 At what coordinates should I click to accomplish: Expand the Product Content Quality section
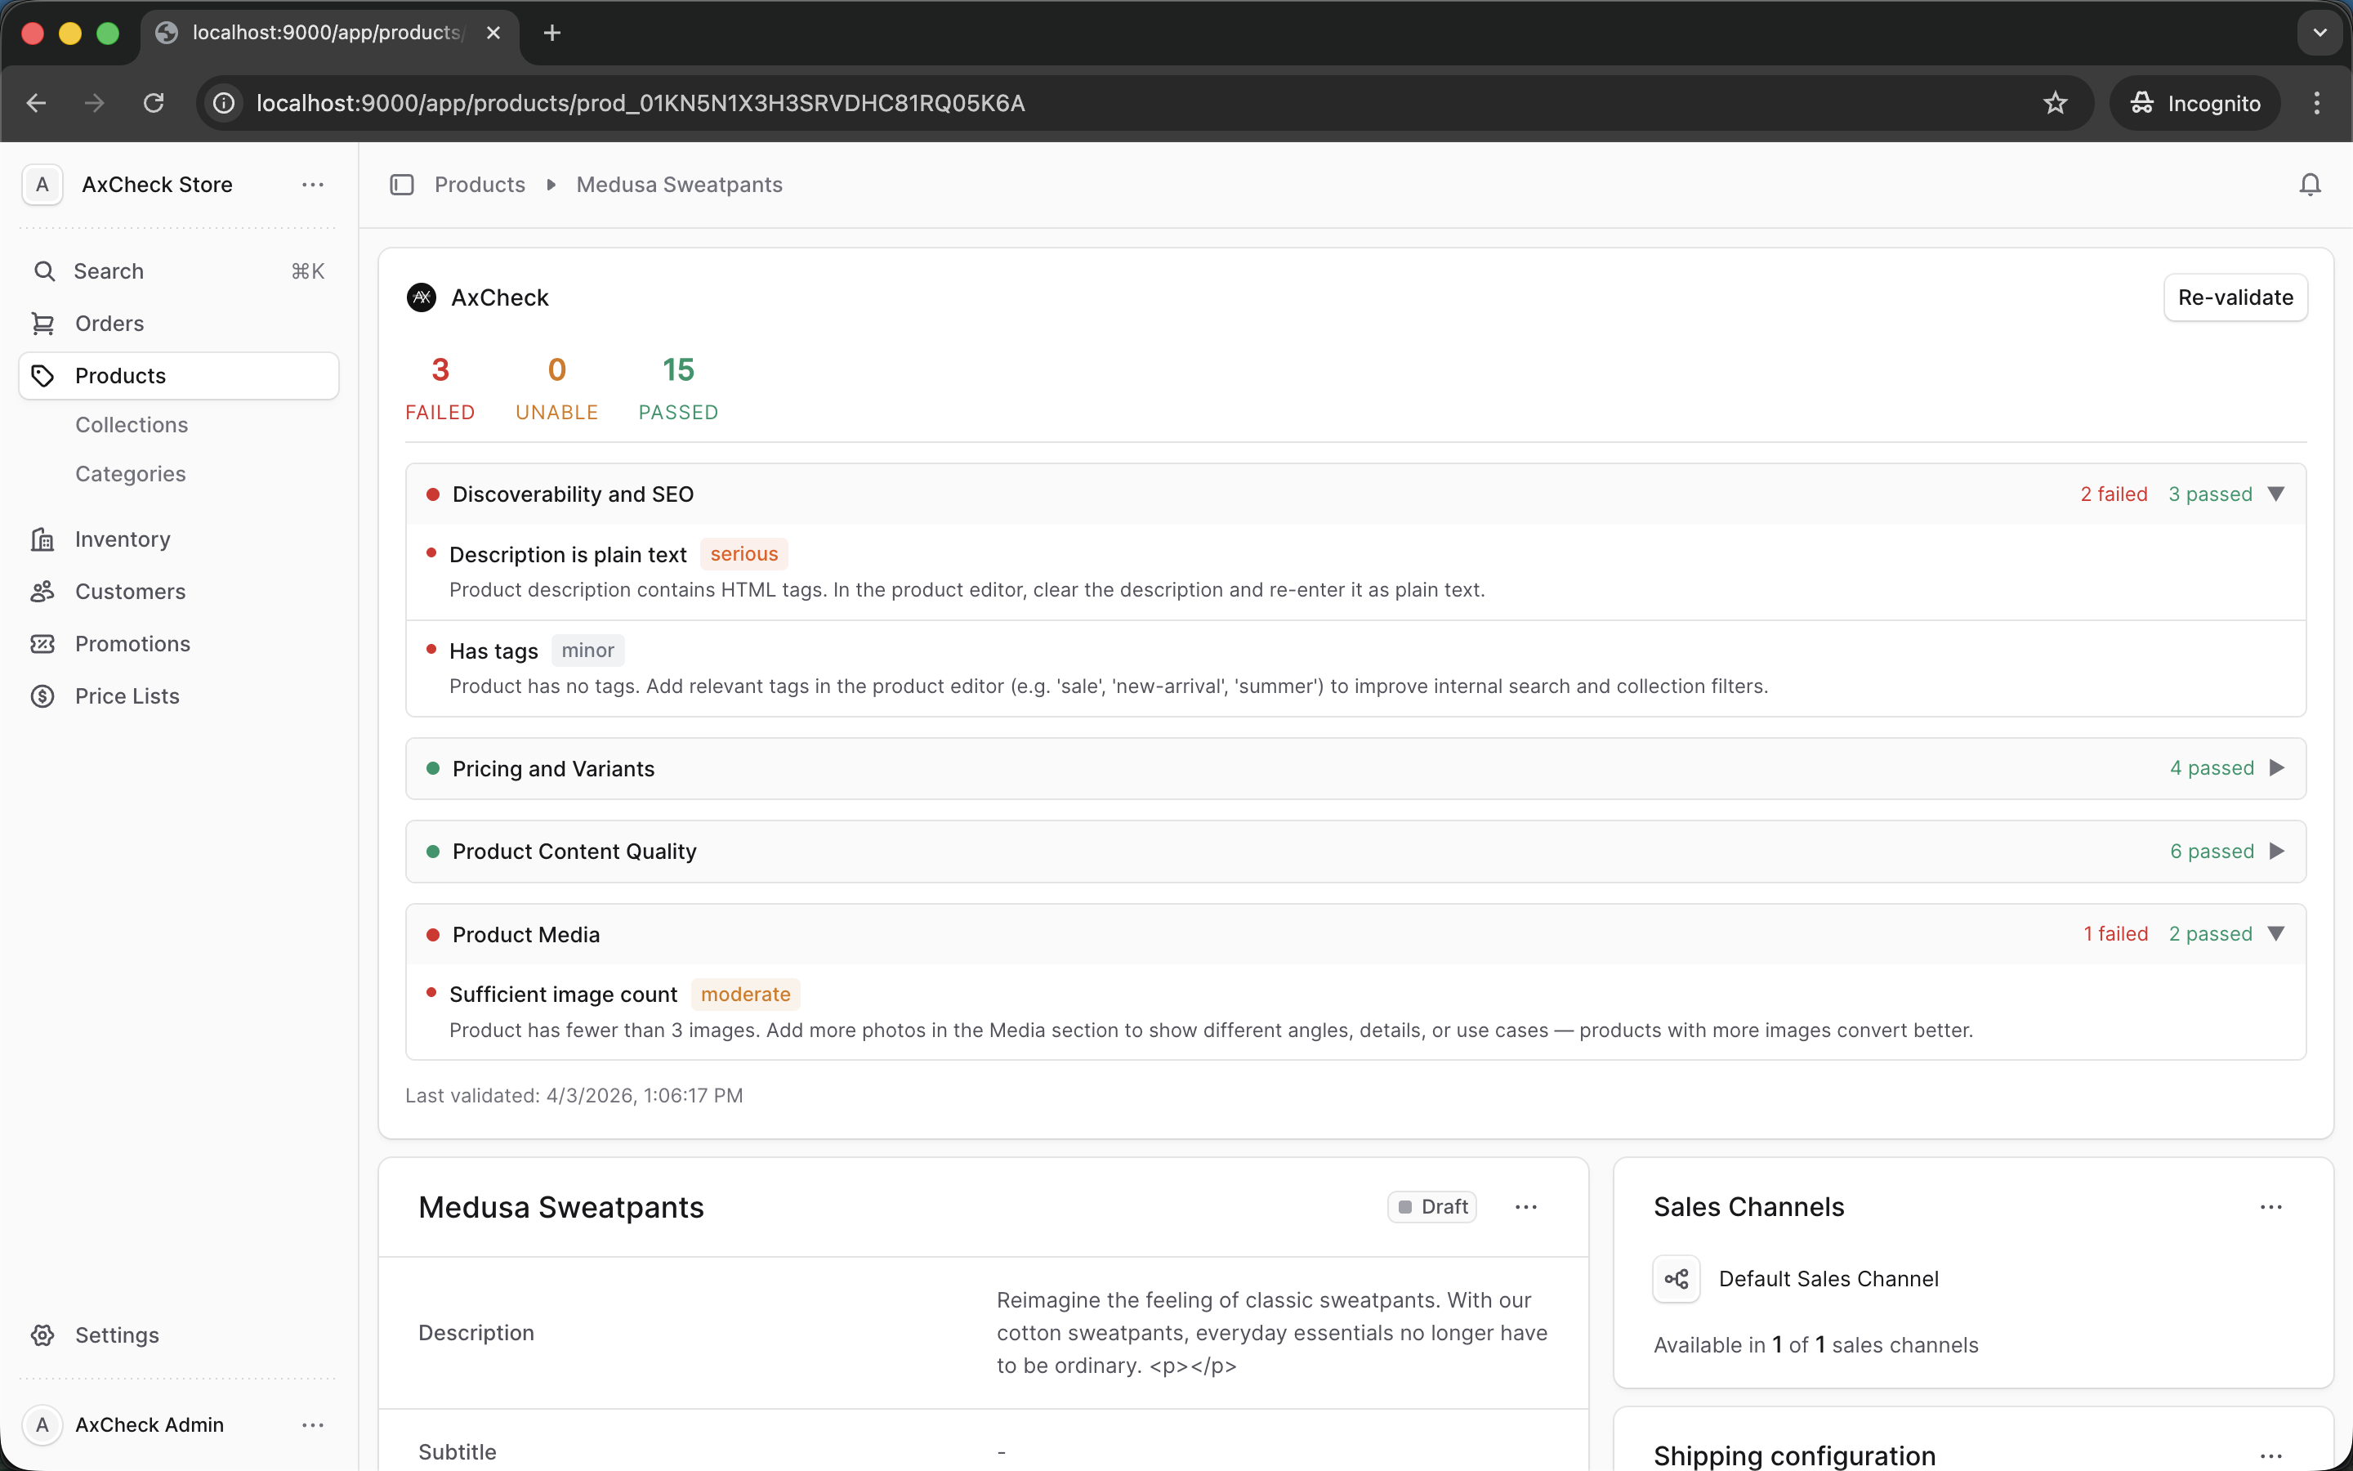(2277, 850)
